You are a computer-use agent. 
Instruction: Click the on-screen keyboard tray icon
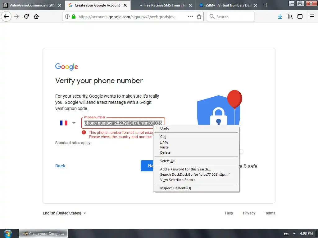point(286,234)
